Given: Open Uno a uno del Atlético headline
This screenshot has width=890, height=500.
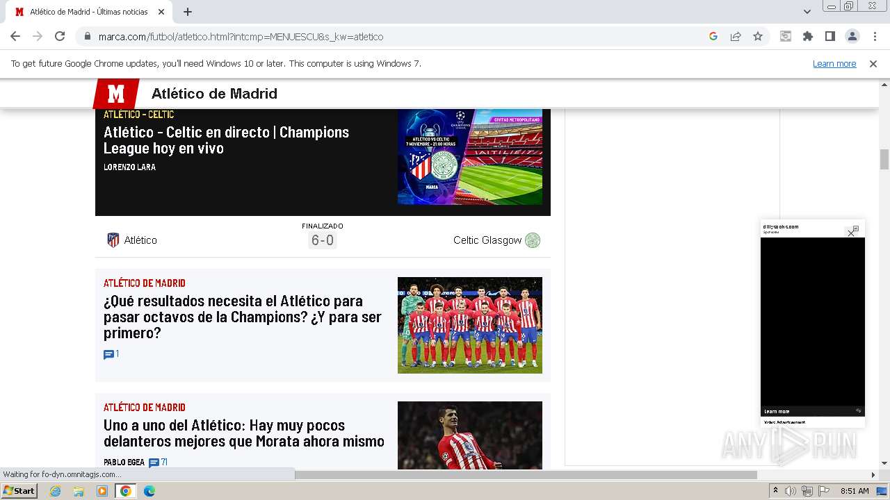Looking at the screenshot, I should (x=244, y=433).
